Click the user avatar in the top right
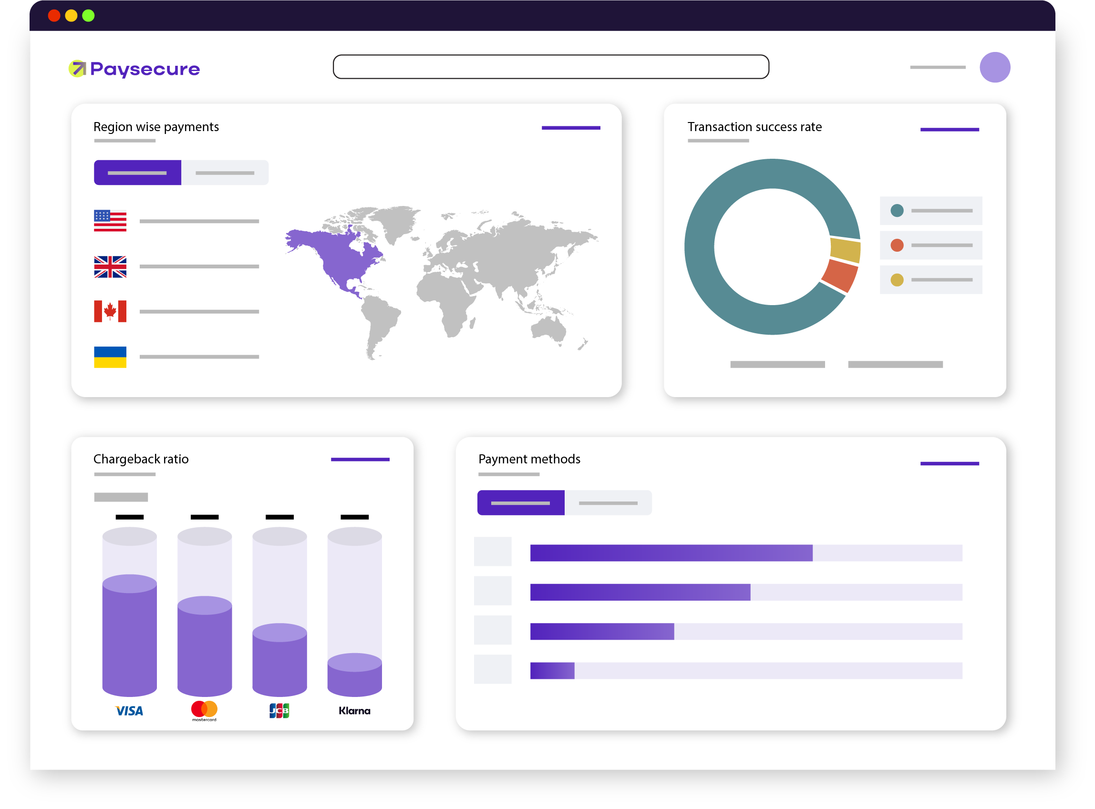This screenshot has height=809, width=1095. [x=994, y=67]
